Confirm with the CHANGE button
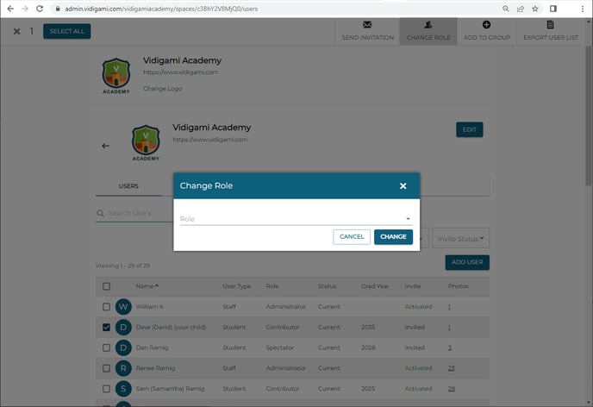The width and height of the screenshot is (593, 407). click(x=393, y=237)
